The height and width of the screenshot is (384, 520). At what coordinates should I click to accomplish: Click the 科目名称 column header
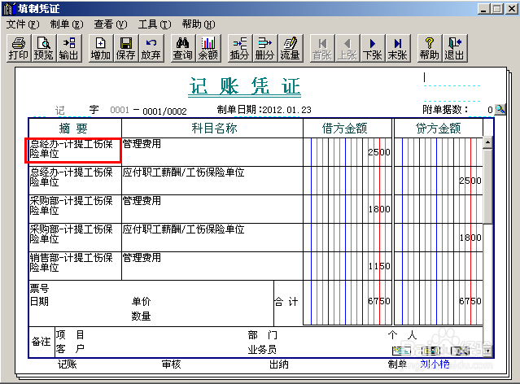(212, 128)
